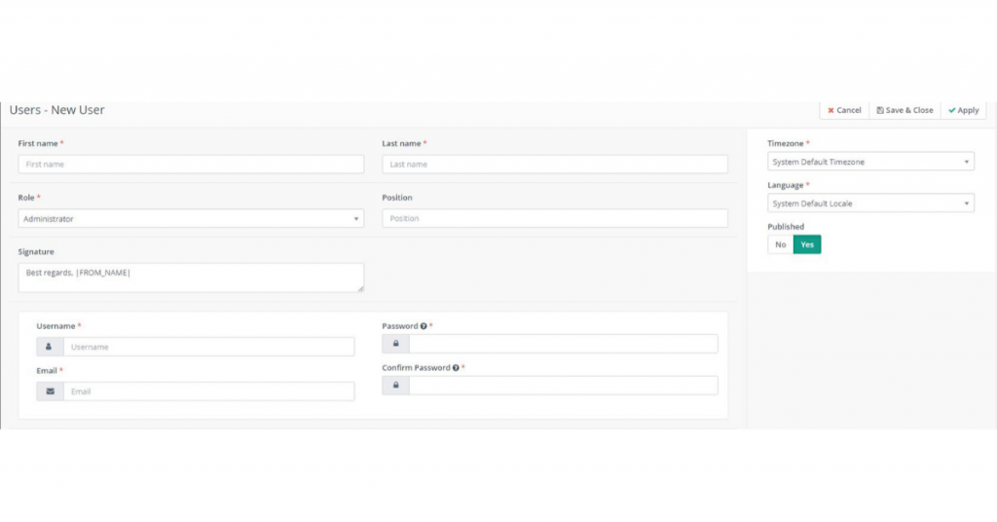This screenshot has width=997, height=522.
Task: Click the envelope icon beside Email field
Action: (50, 391)
